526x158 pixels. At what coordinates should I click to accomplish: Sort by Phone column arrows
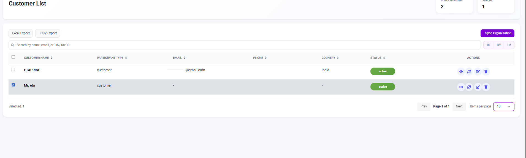click(265, 58)
